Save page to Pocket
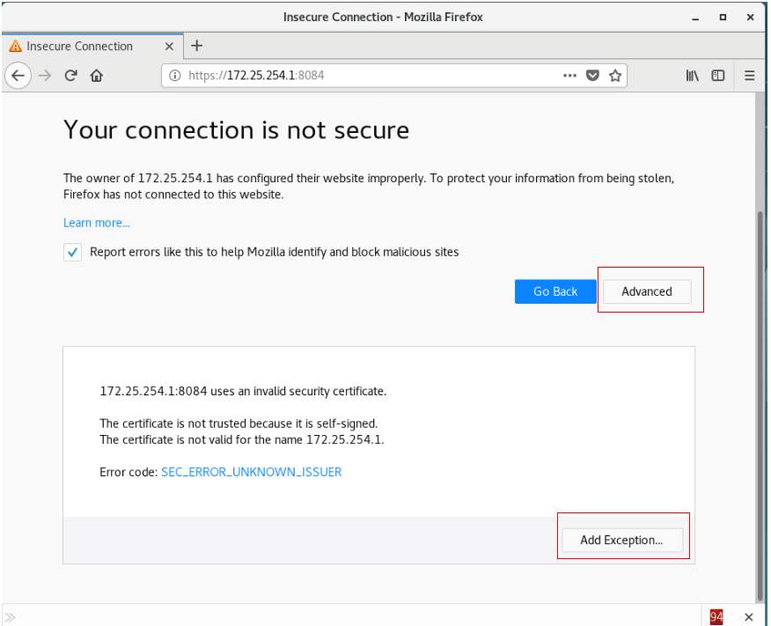771x626 pixels. click(x=592, y=76)
